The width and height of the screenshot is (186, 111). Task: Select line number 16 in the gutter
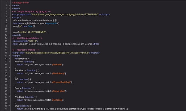click(x=6, y=47)
